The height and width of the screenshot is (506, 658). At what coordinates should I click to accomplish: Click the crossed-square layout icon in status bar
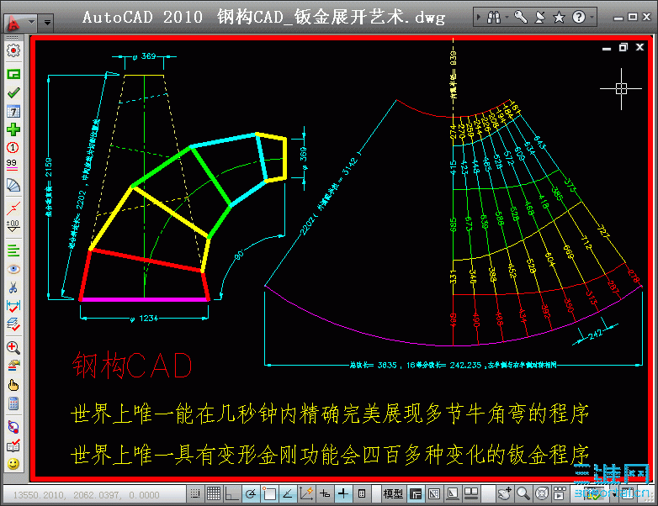tap(434, 494)
